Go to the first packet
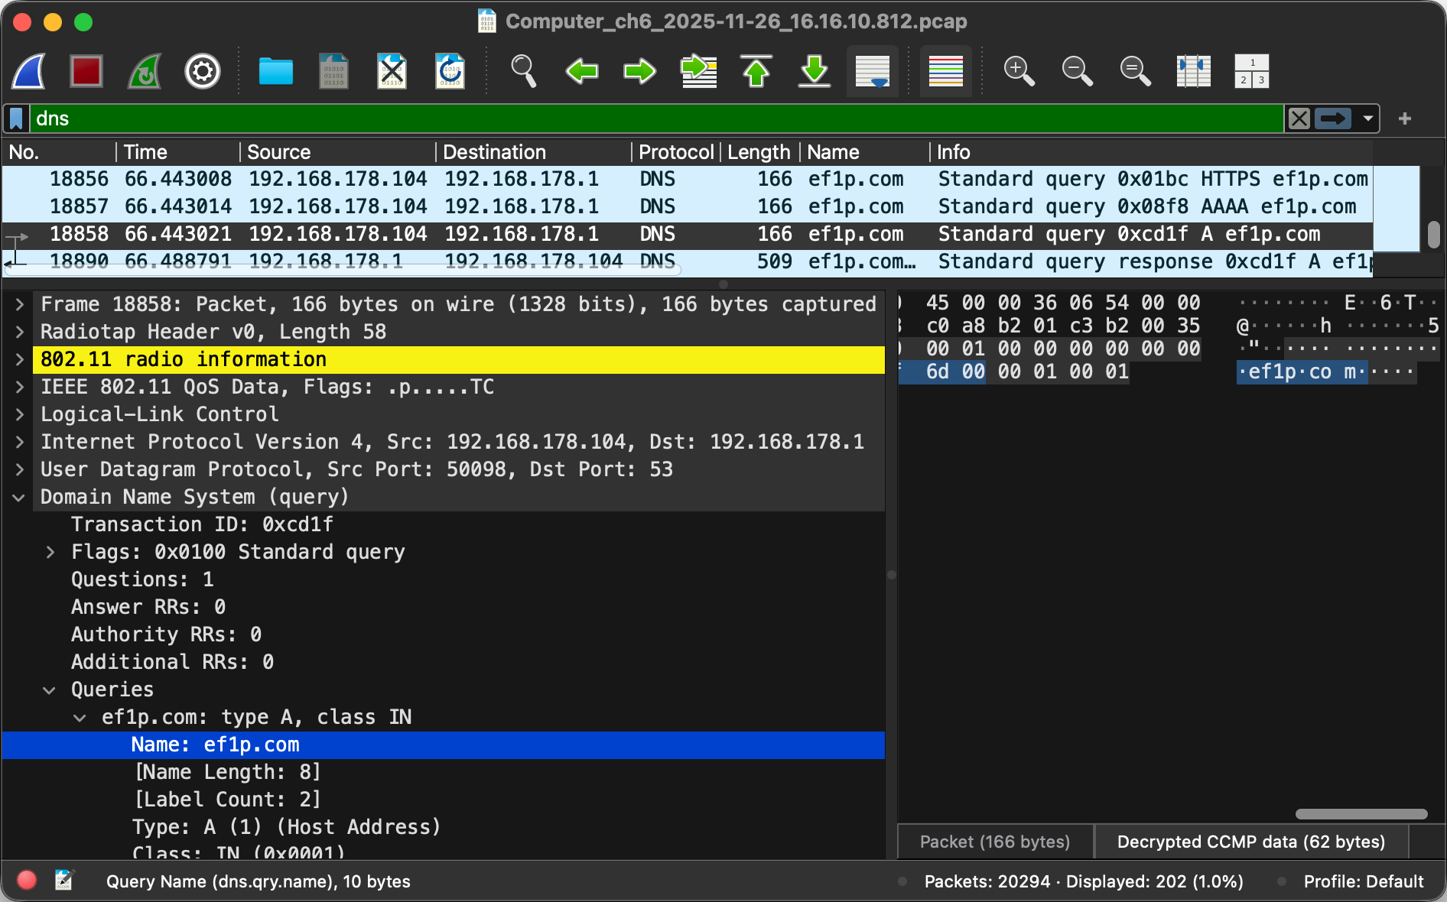Image resolution: width=1447 pixels, height=902 pixels. 756,72
